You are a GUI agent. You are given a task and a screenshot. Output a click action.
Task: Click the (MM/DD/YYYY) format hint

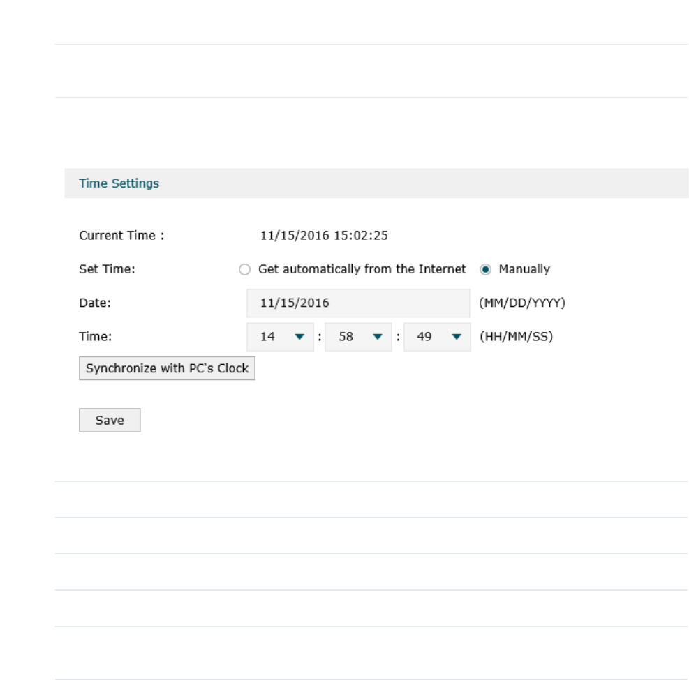click(522, 303)
